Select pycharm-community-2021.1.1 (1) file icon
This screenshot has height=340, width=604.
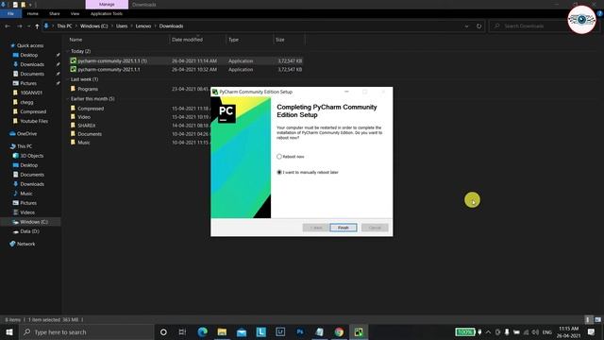click(74, 60)
